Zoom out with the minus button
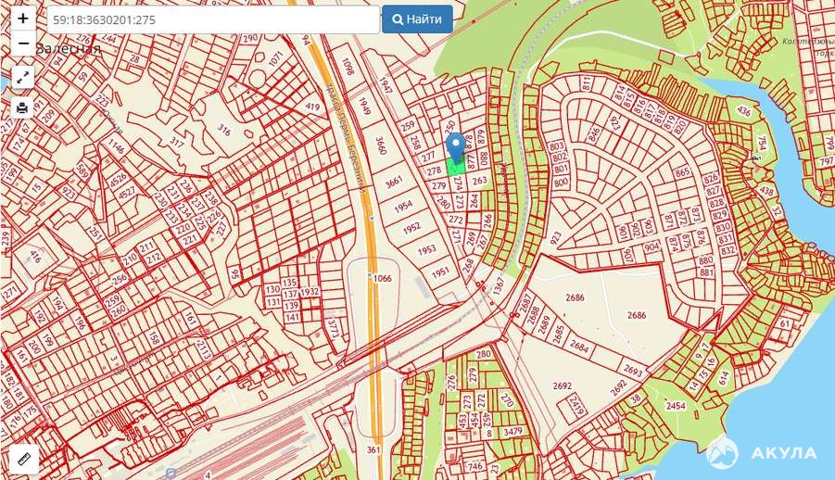 pos(23,44)
